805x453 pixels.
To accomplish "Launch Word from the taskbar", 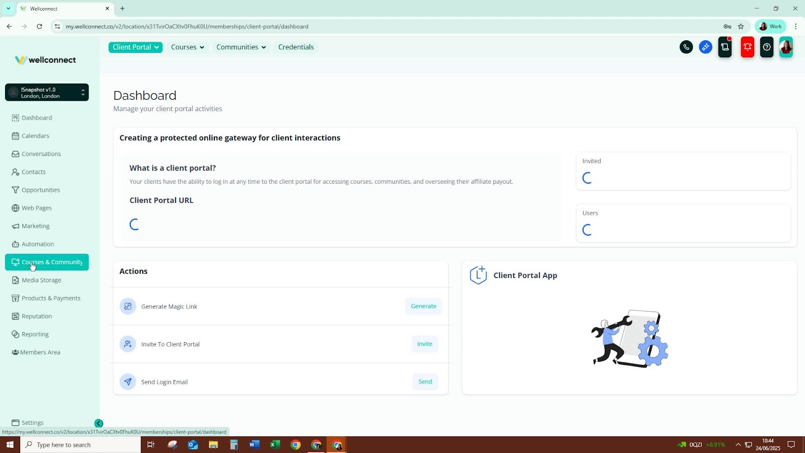I will point(254,444).
